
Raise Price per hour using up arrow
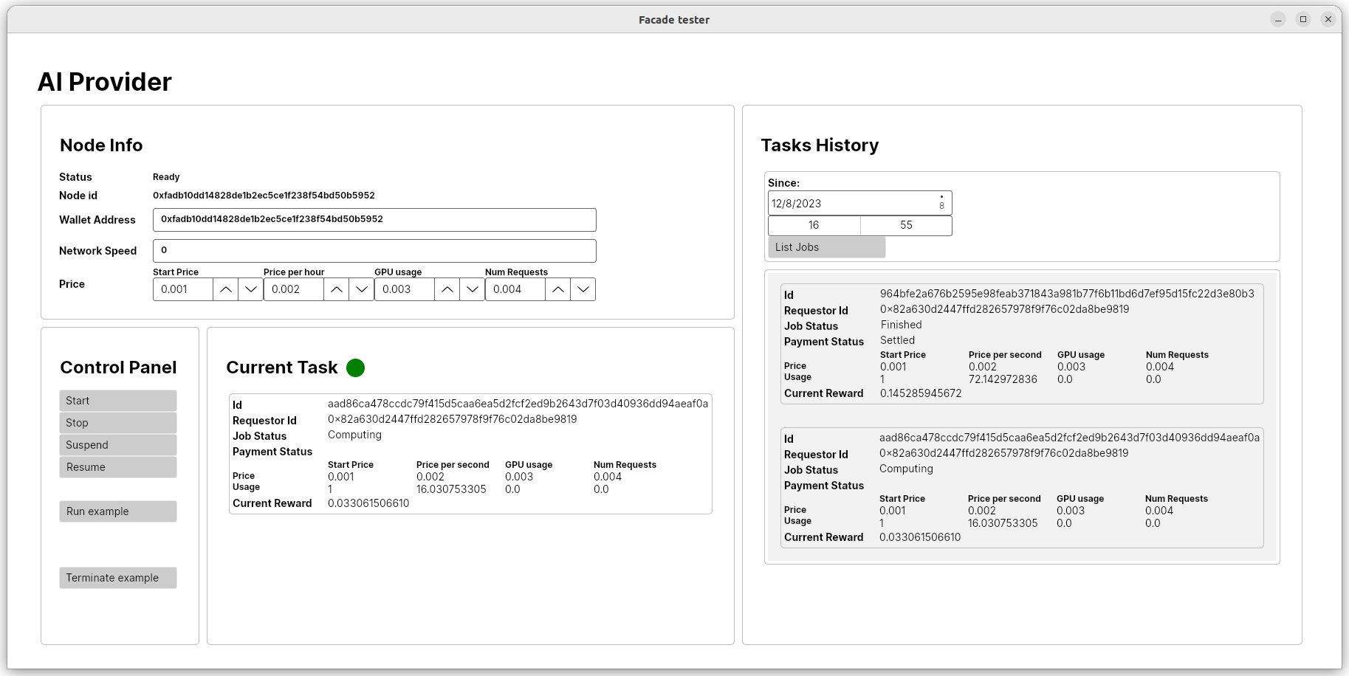pos(337,289)
